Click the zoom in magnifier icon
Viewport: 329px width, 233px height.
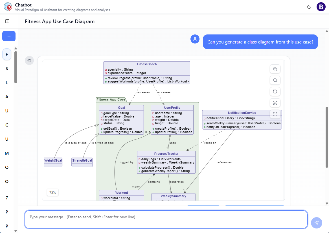pyautogui.click(x=275, y=69)
